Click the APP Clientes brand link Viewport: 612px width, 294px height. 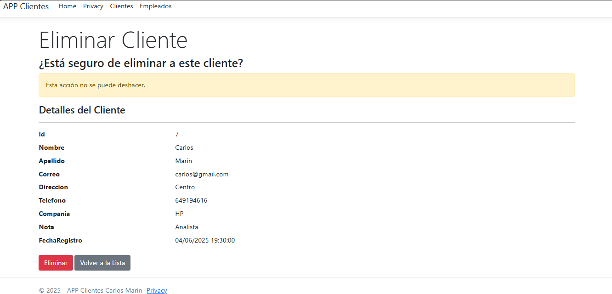(x=26, y=6)
